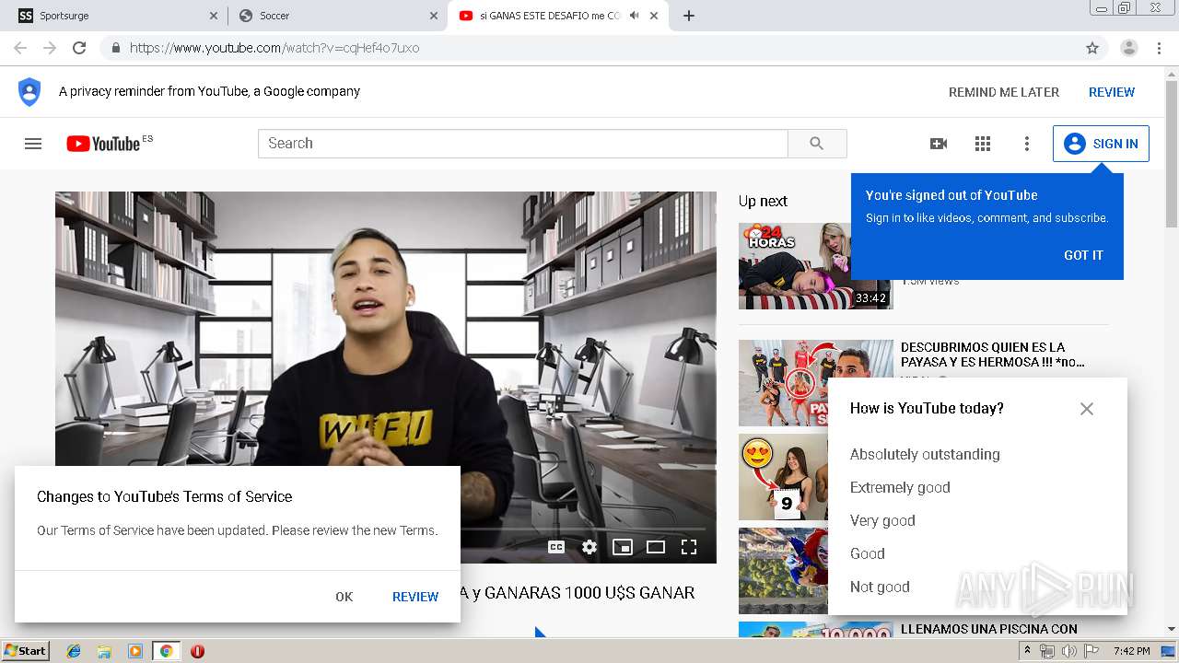Open a new browser tab
This screenshot has width=1179, height=663.
pos(688,16)
